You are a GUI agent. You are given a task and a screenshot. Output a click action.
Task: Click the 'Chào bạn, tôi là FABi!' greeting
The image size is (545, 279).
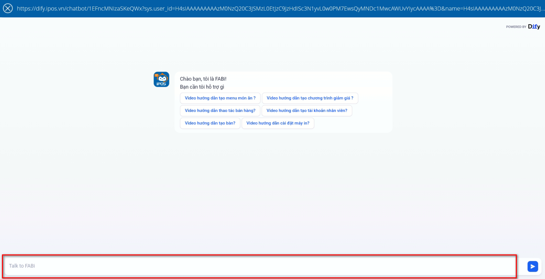pos(203,79)
